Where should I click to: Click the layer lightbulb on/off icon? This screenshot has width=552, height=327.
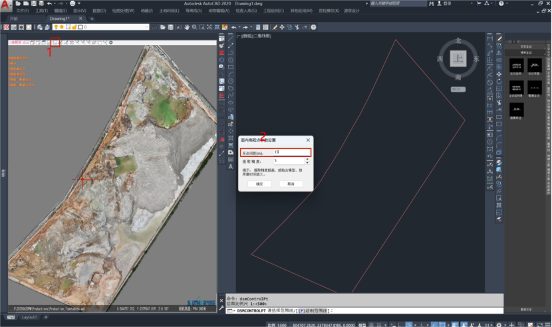pyautogui.click(x=56, y=27)
